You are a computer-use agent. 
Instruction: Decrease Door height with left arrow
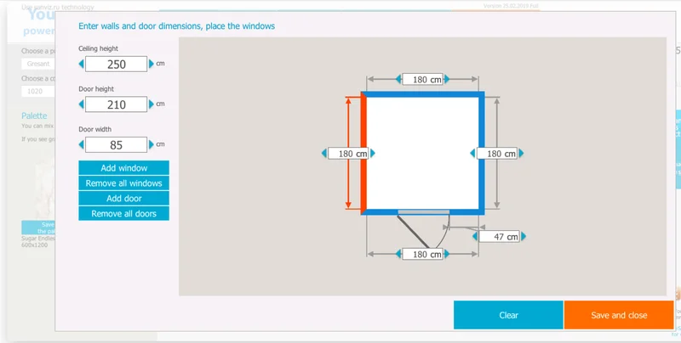point(82,104)
